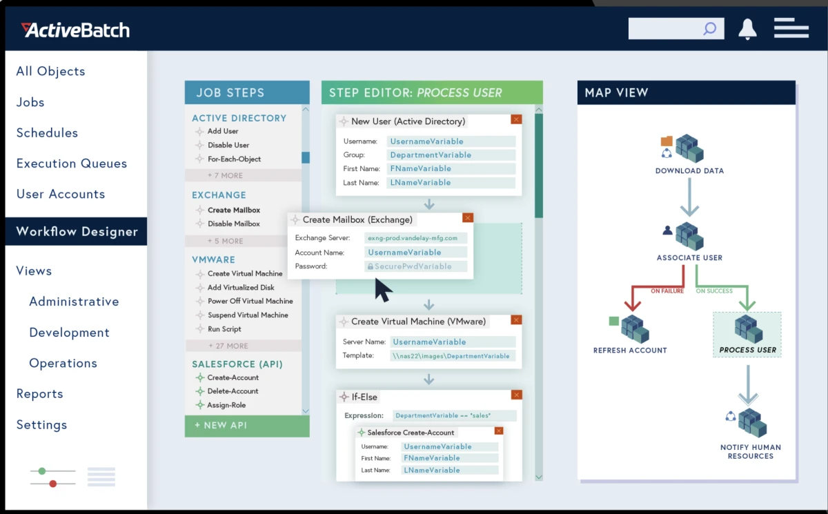
Task: Edit the Exchange Server field
Action: coord(416,238)
